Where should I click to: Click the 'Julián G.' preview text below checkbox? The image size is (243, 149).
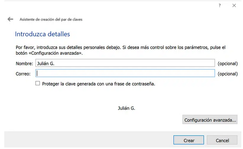(126, 108)
